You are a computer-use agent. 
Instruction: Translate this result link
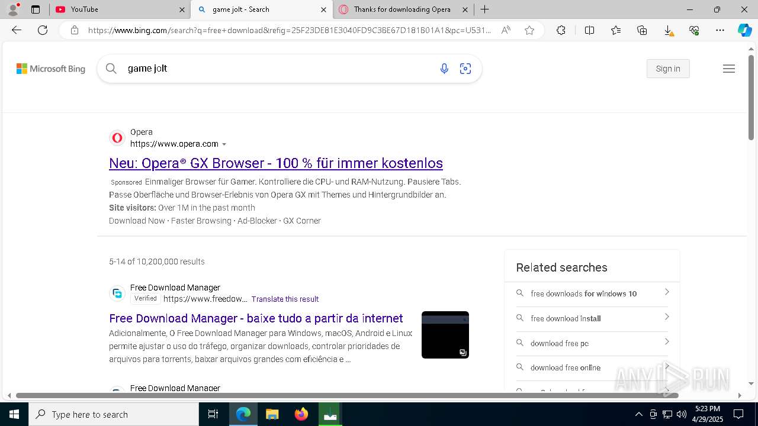pyautogui.click(x=285, y=299)
